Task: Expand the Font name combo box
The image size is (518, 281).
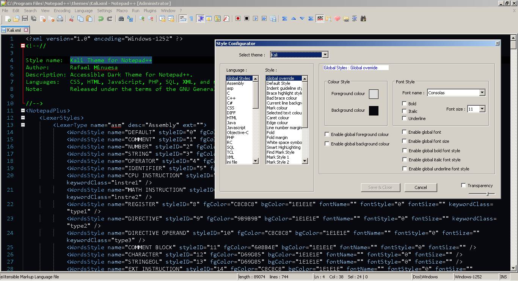Action: tap(482, 93)
